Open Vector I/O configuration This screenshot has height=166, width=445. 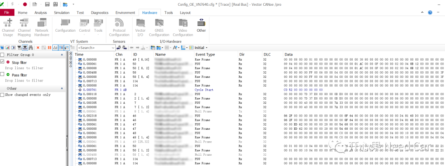coord(141,26)
